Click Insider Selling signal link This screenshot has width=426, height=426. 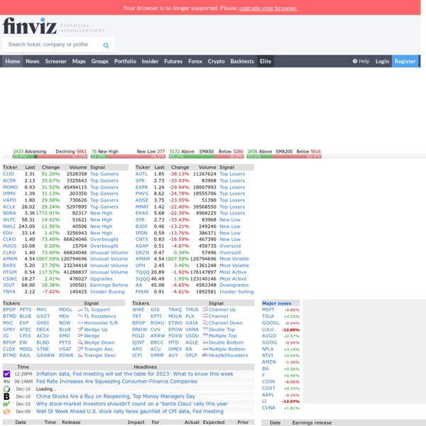point(236,292)
